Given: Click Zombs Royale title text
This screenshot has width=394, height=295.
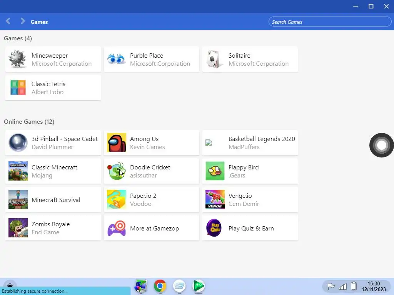Looking at the screenshot, I should [50, 224].
